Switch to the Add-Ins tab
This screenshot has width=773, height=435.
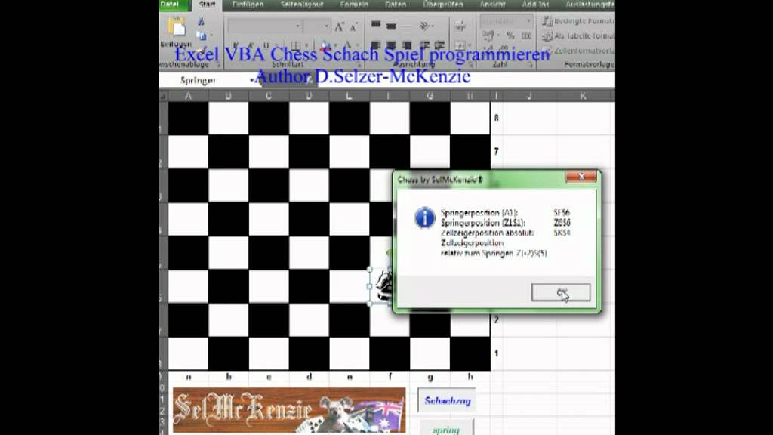(x=535, y=5)
